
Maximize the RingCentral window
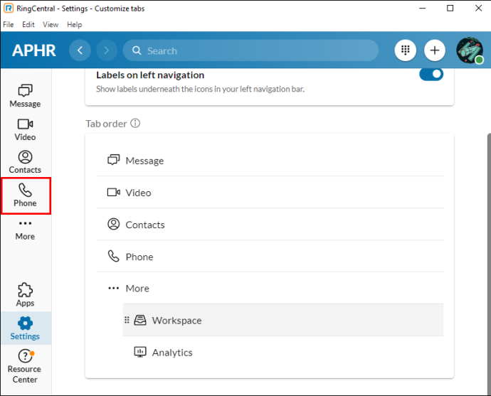450,8
